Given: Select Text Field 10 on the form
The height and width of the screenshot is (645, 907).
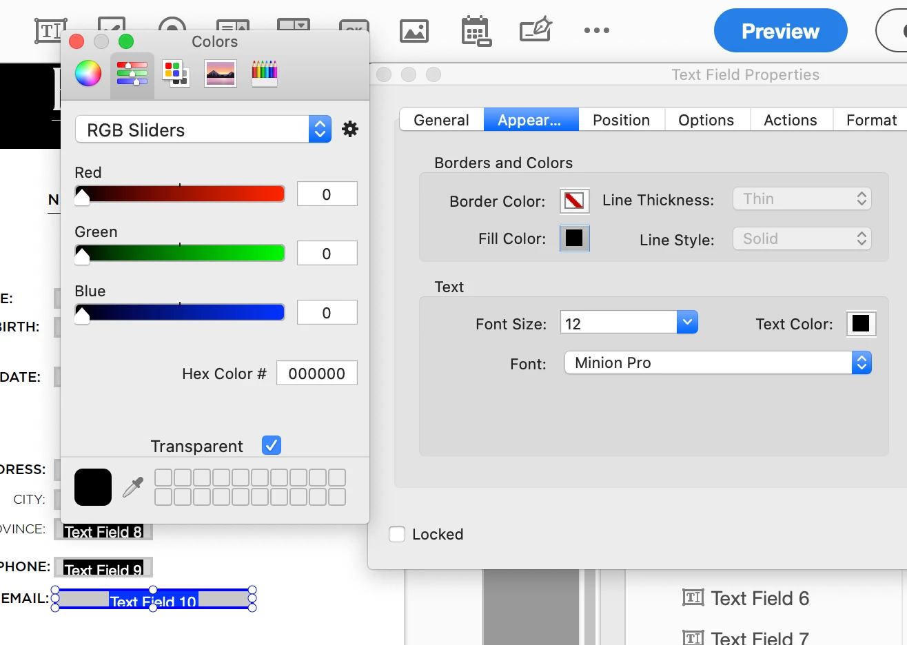Looking at the screenshot, I should click(x=153, y=600).
